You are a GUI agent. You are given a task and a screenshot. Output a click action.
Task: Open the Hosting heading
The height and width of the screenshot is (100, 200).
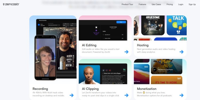[x=143, y=45]
